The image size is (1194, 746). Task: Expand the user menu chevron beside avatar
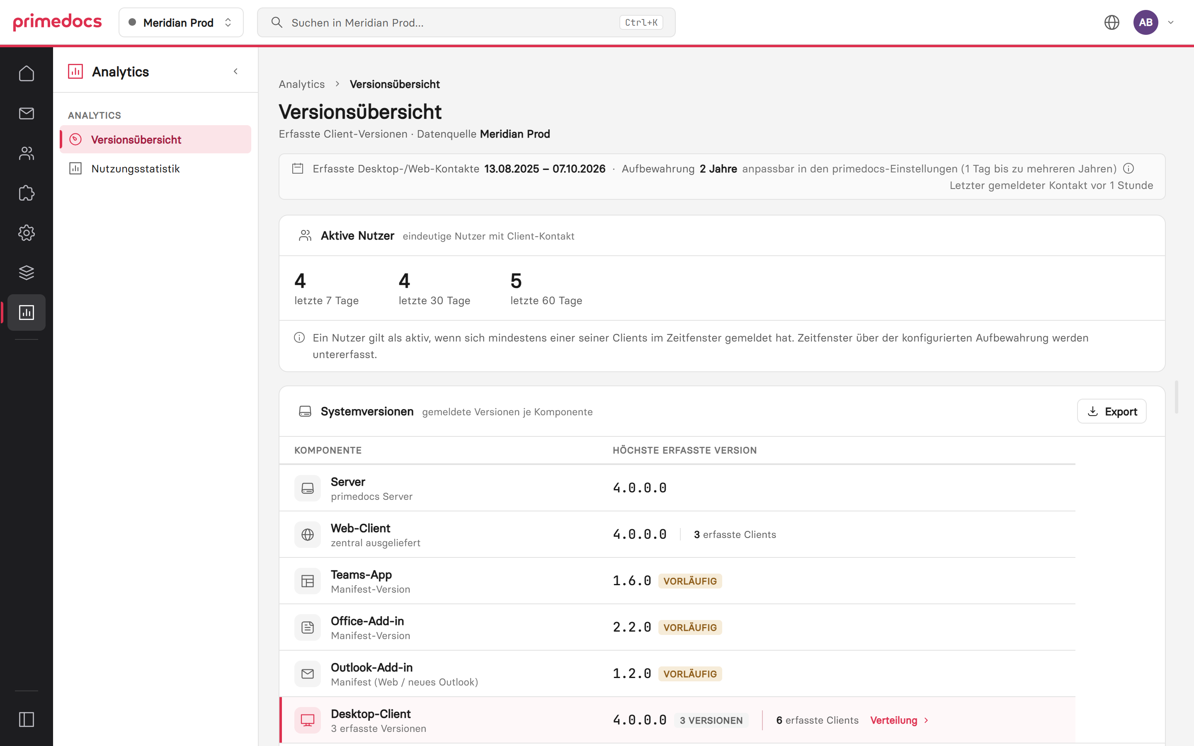coord(1171,22)
